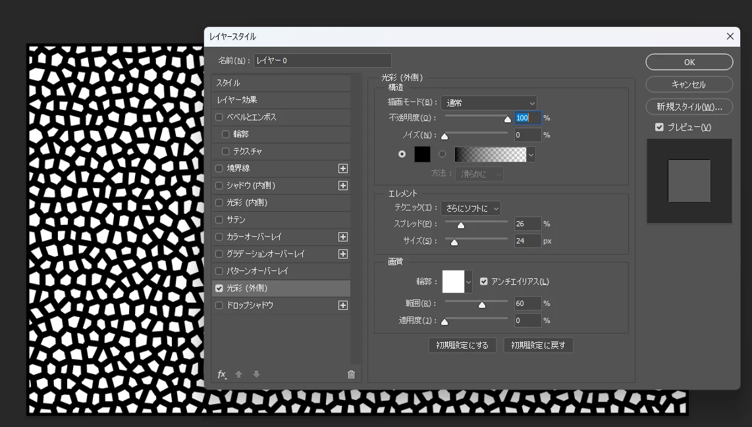752x427 pixels.
Task: Enable パターンオーバーレイ checkbox
Action: [219, 271]
